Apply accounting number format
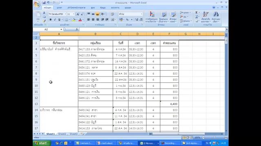The image size is (261, 146). (121, 20)
